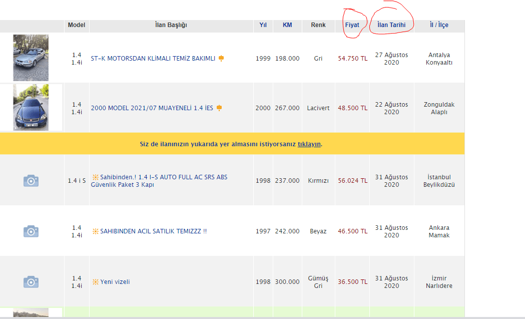Click the 300.000 KM value
Viewport: 525px width, 319px height.
tap(287, 282)
